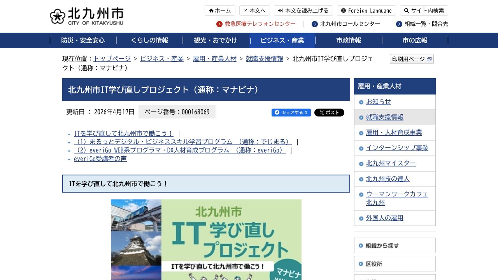Go to 雇用・産業人材 breadcrumb link
Viewport: 498px width, 280px height.
coord(215,59)
